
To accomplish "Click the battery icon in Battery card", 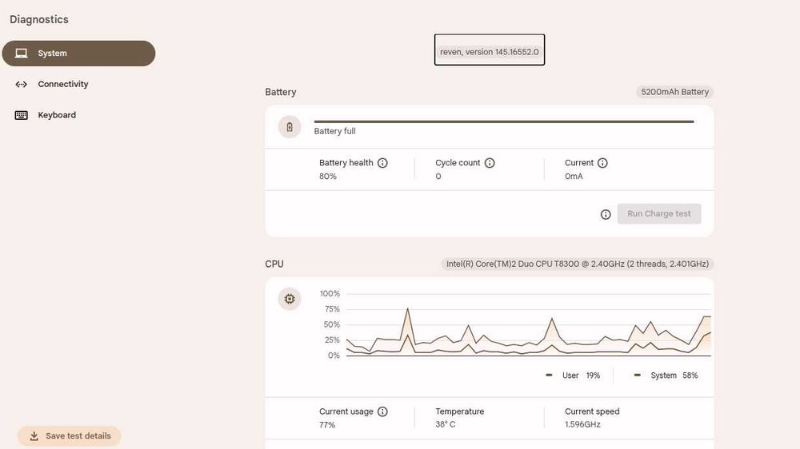I will [290, 127].
